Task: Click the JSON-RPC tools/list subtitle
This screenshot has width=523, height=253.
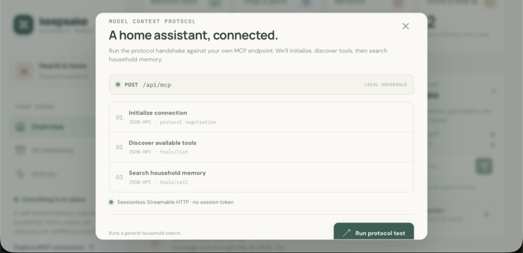Action: click(x=158, y=152)
